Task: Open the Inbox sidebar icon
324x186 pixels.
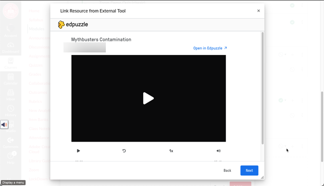Action: click(11, 95)
